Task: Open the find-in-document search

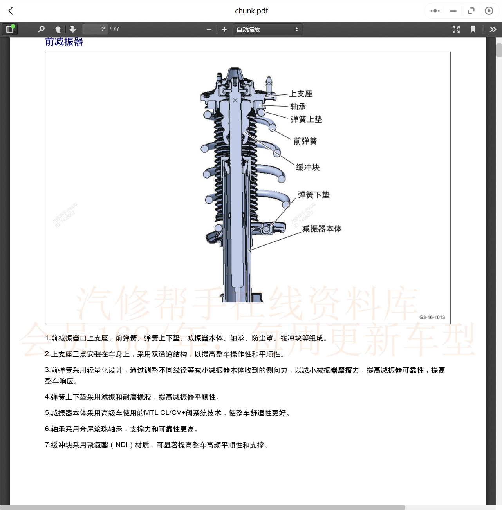Action: click(x=41, y=29)
